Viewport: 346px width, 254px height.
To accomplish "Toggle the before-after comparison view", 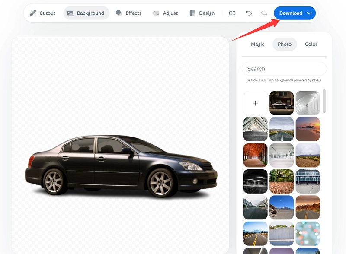I will 232,13.
